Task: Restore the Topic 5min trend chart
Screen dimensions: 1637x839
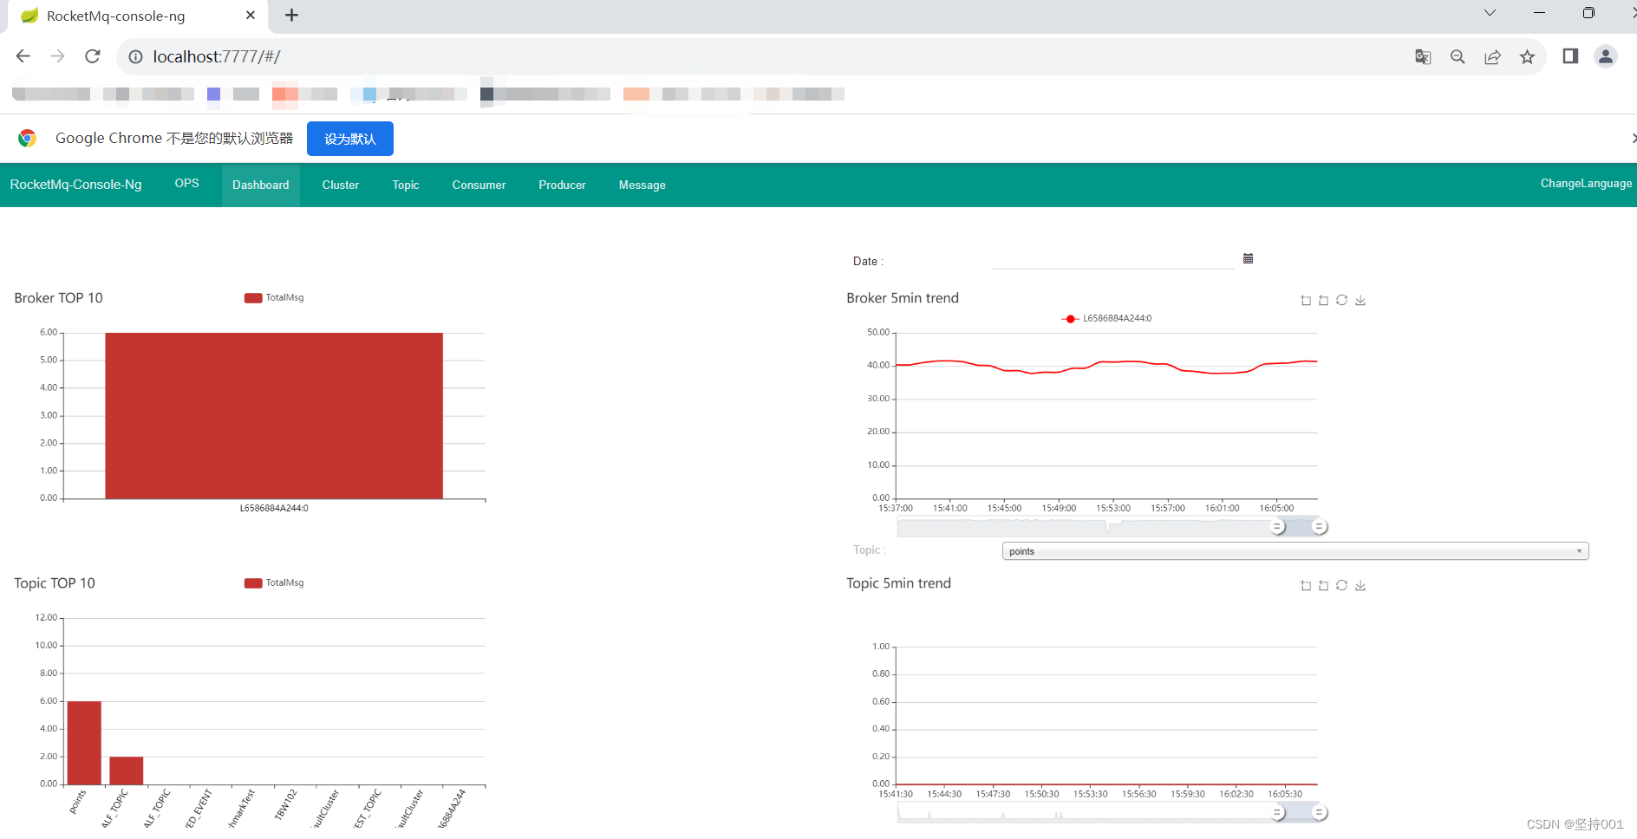Action: [x=1341, y=585]
